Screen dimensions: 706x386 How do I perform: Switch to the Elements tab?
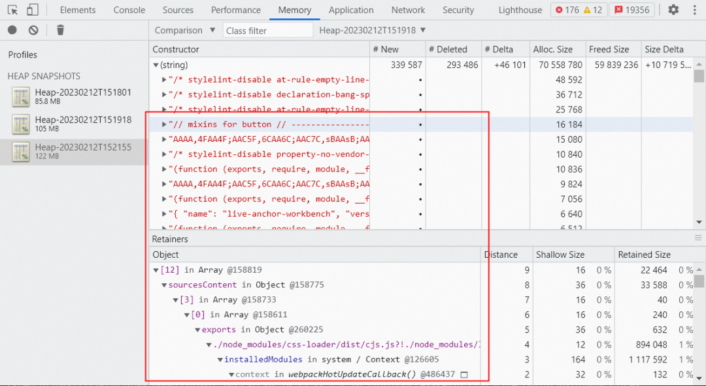coord(77,10)
